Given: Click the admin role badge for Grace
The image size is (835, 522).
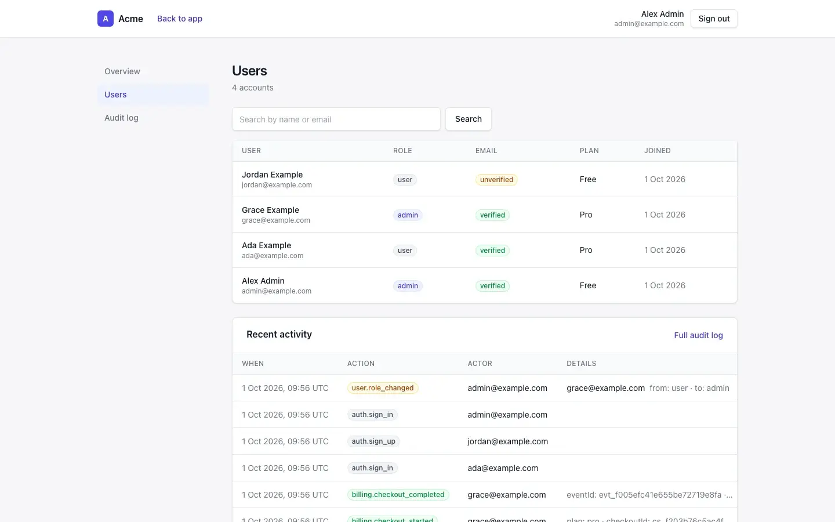Looking at the screenshot, I should pyautogui.click(x=408, y=215).
